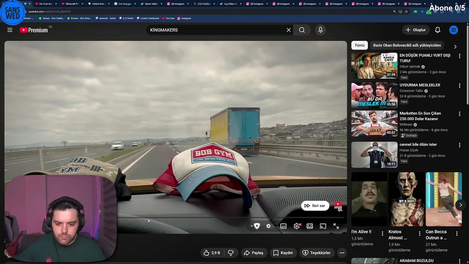Toggle subtitles in the video player
The width and height of the screenshot is (469, 264).
[x=283, y=226]
